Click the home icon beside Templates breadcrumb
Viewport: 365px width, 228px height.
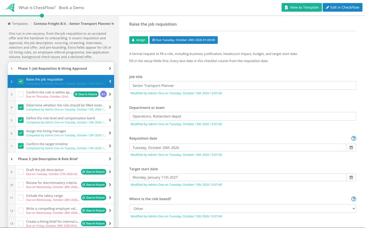click(9, 24)
